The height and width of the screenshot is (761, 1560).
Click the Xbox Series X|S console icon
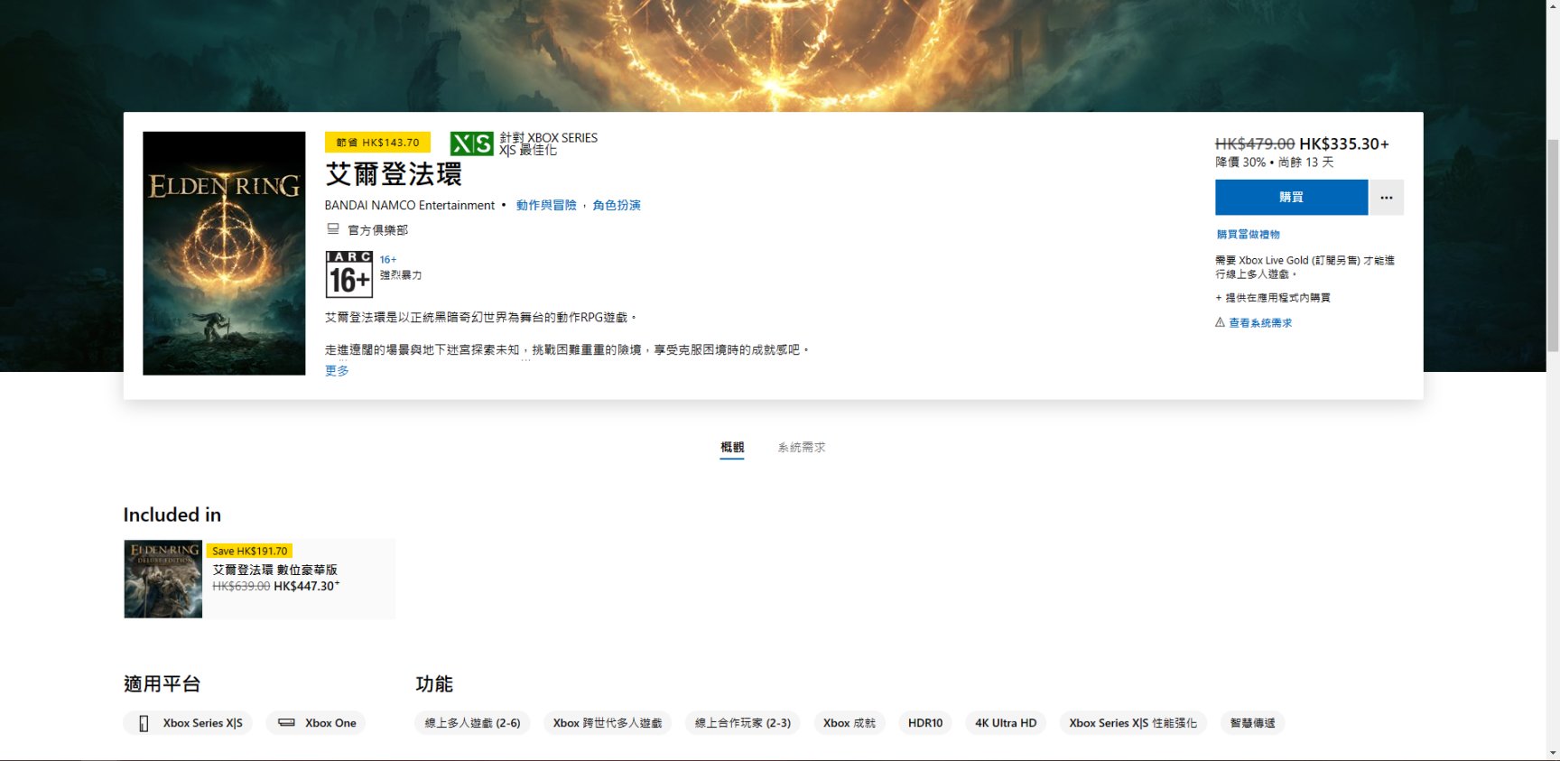[x=144, y=723]
